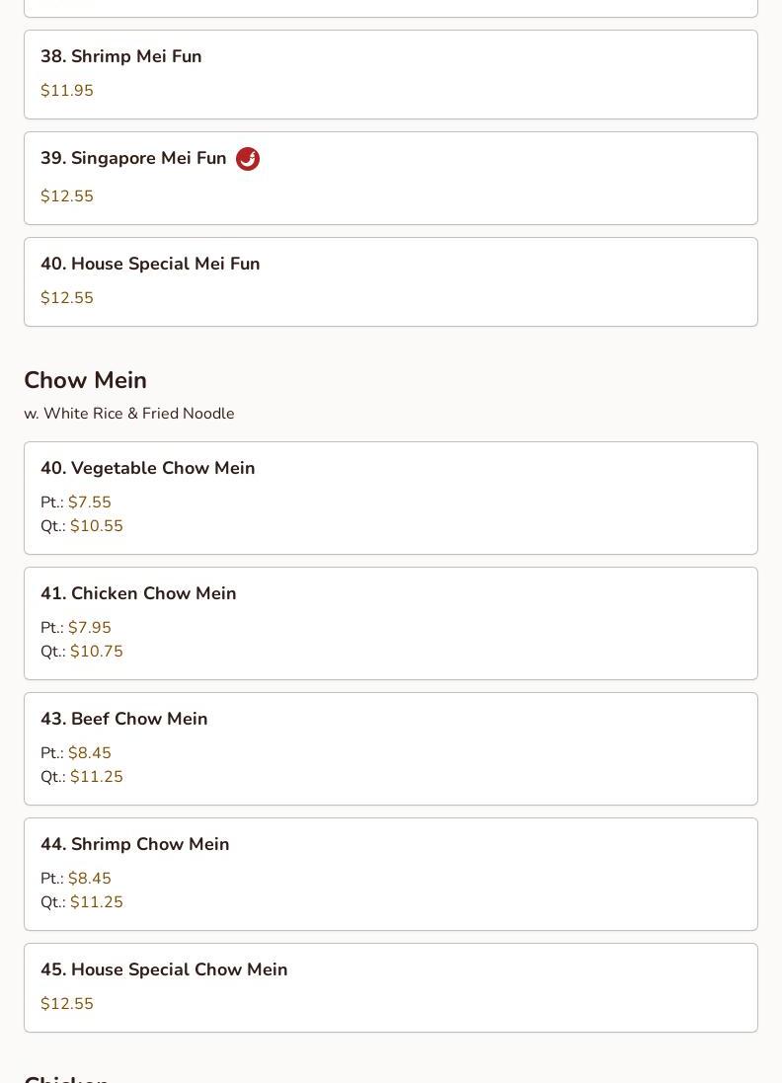Click Beef Chow Mein pint price $8.45

[x=90, y=753]
